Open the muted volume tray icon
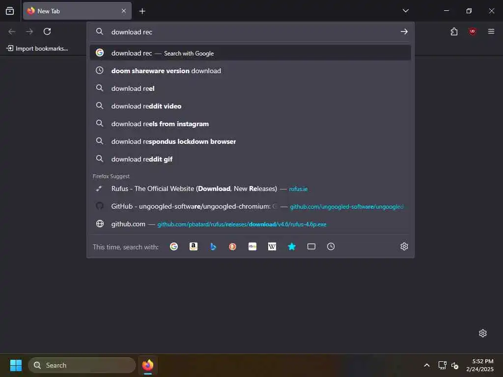Viewport: 503px width, 377px height. pos(454,365)
